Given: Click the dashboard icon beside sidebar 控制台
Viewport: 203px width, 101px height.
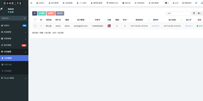Looking at the screenshot, I should point(2,26).
